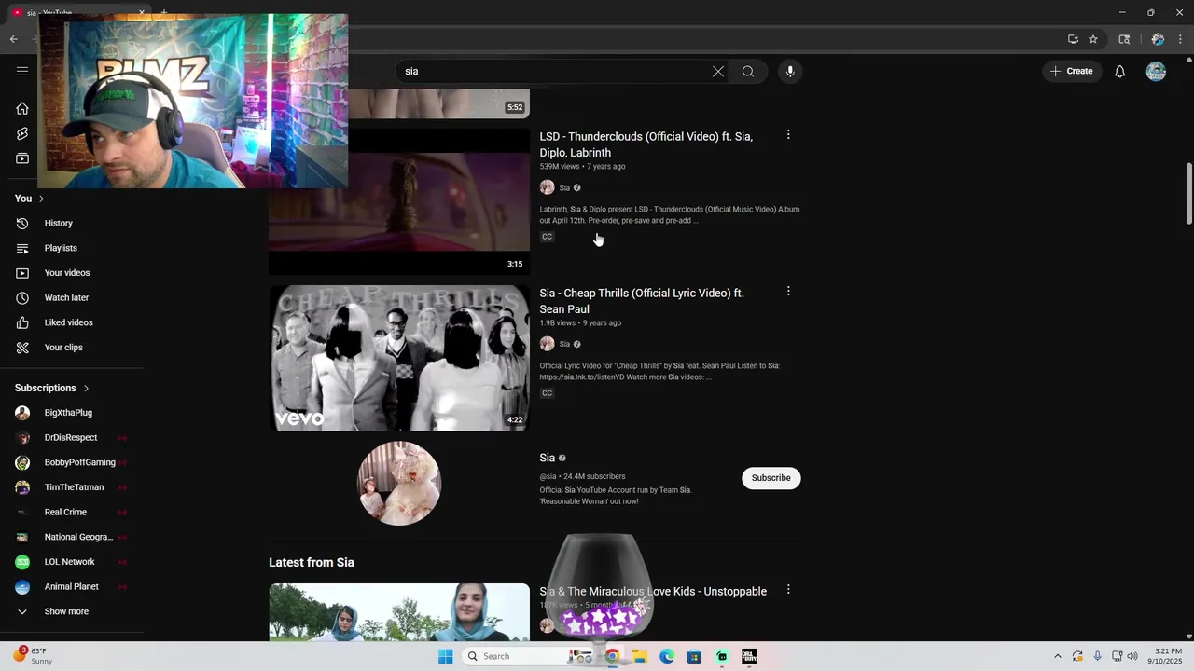Click the small Sia avatar under the Thunderclouds title

(x=547, y=187)
